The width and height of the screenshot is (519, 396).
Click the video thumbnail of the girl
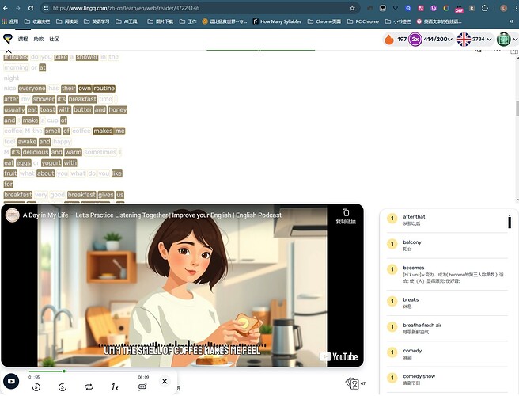pyautogui.click(x=182, y=287)
